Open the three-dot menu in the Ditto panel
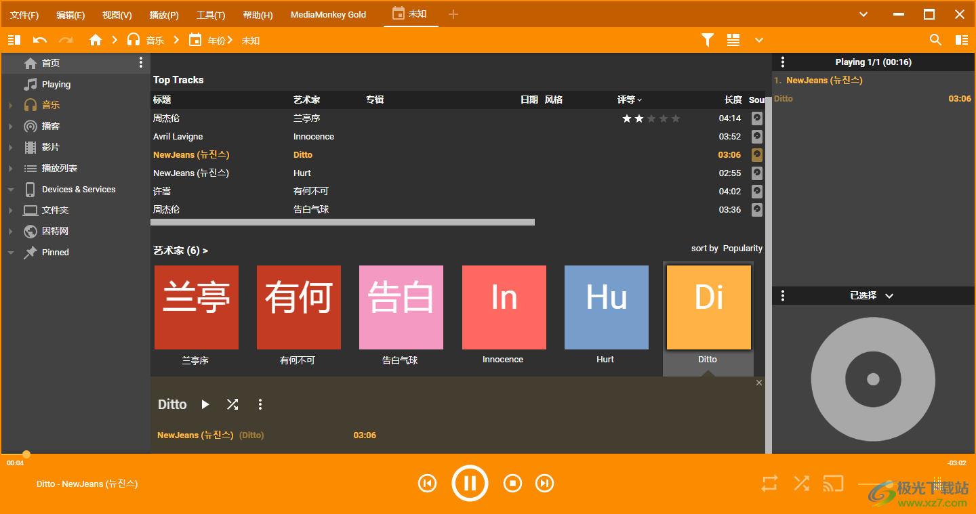 [x=260, y=404]
